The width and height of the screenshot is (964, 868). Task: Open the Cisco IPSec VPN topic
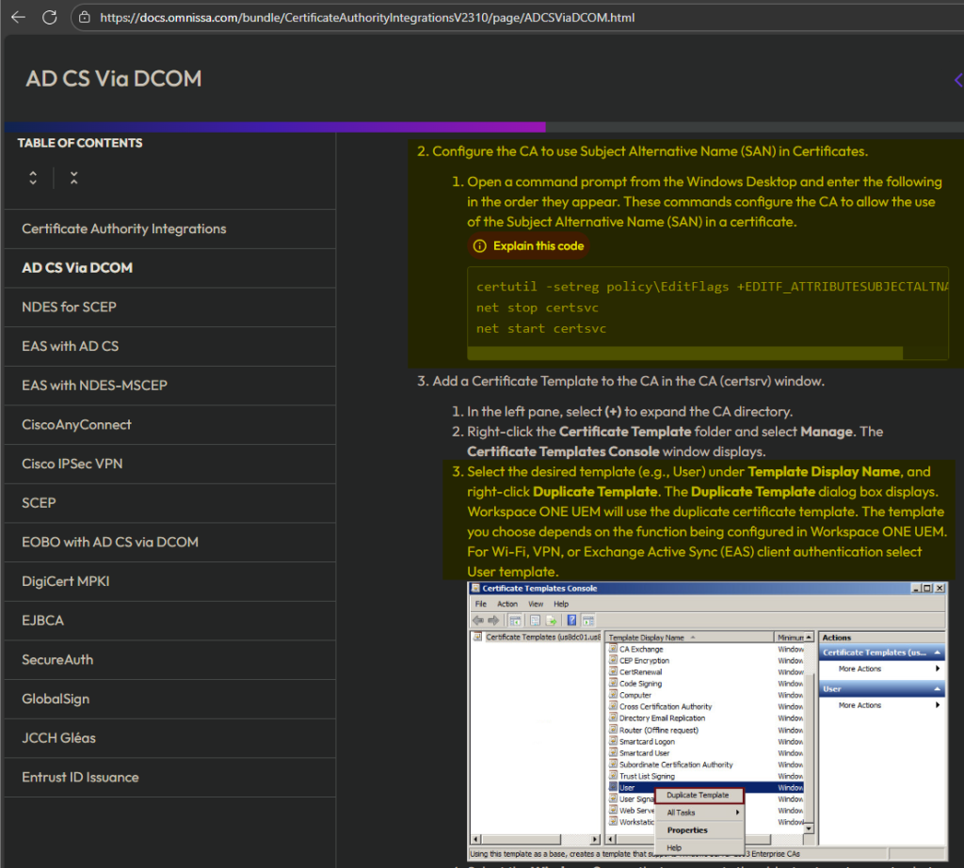[72, 464]
